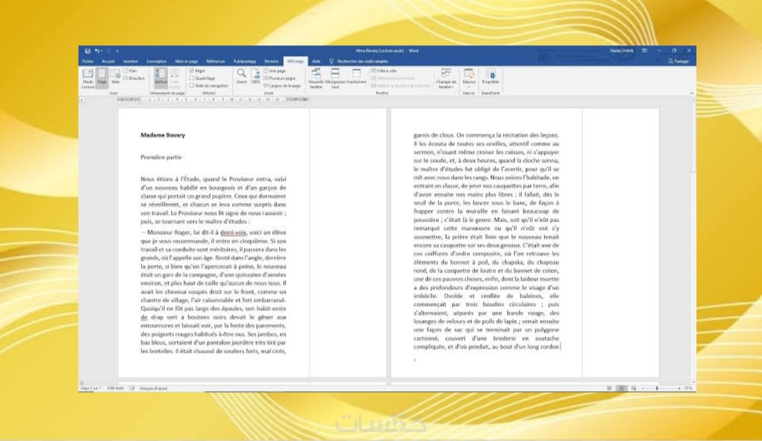Open the Macros dropdown

click(469, 78)
